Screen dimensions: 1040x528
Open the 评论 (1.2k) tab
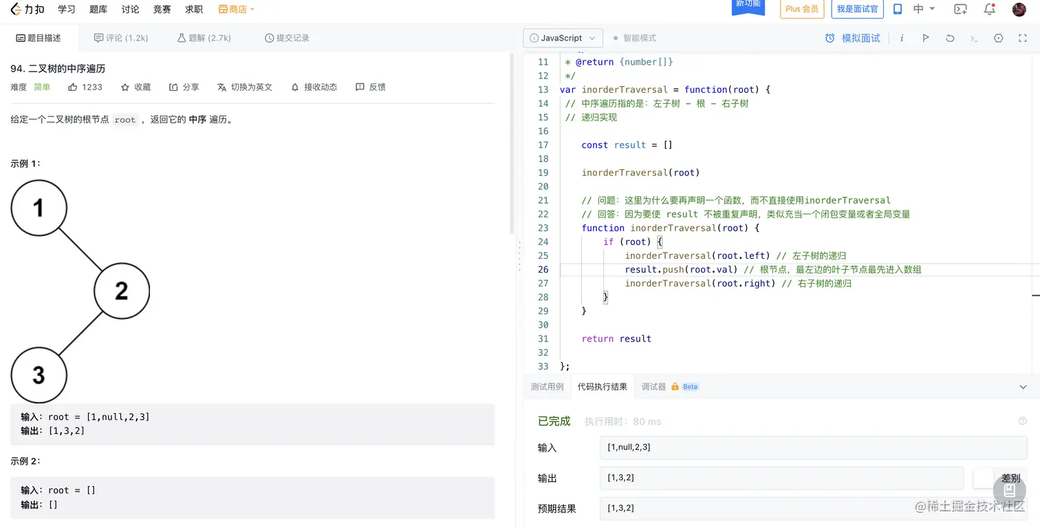click(x=121, y=38)
